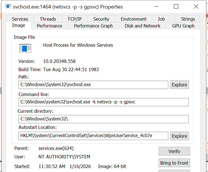Viewport: 208px width, 172px height.
Task: Switch to the Job tab
Action: pos(161,19)
